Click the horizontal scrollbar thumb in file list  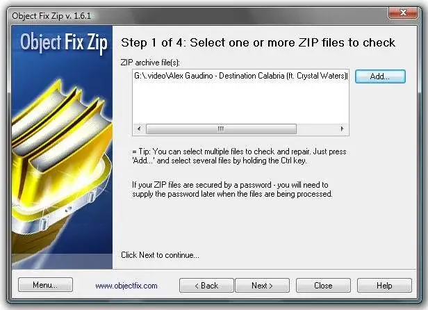point(221,129)
